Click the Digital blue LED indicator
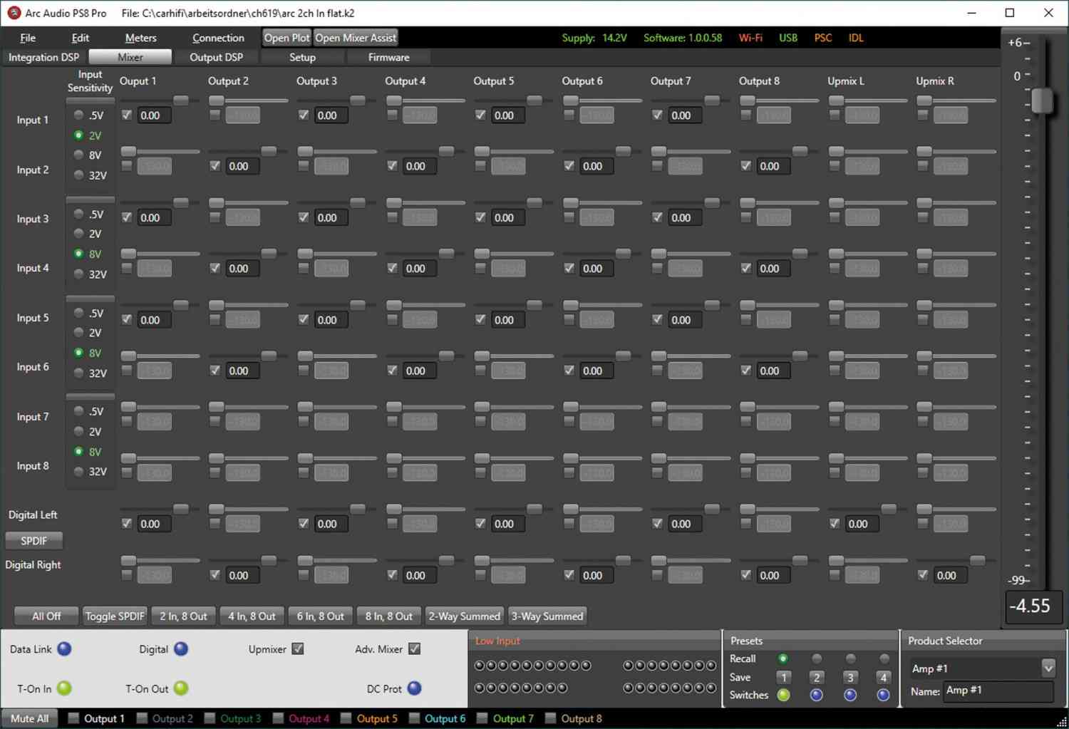This screenshot has width=1069, height=729. 181,649
